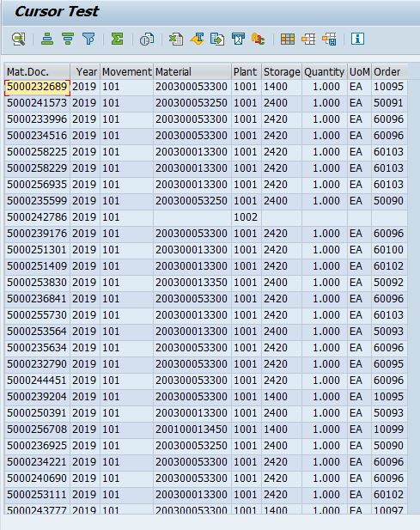Click document number 5000242786
Viewport: 420px width, 530px height.
pyautogui.click(x=37, y=217)
